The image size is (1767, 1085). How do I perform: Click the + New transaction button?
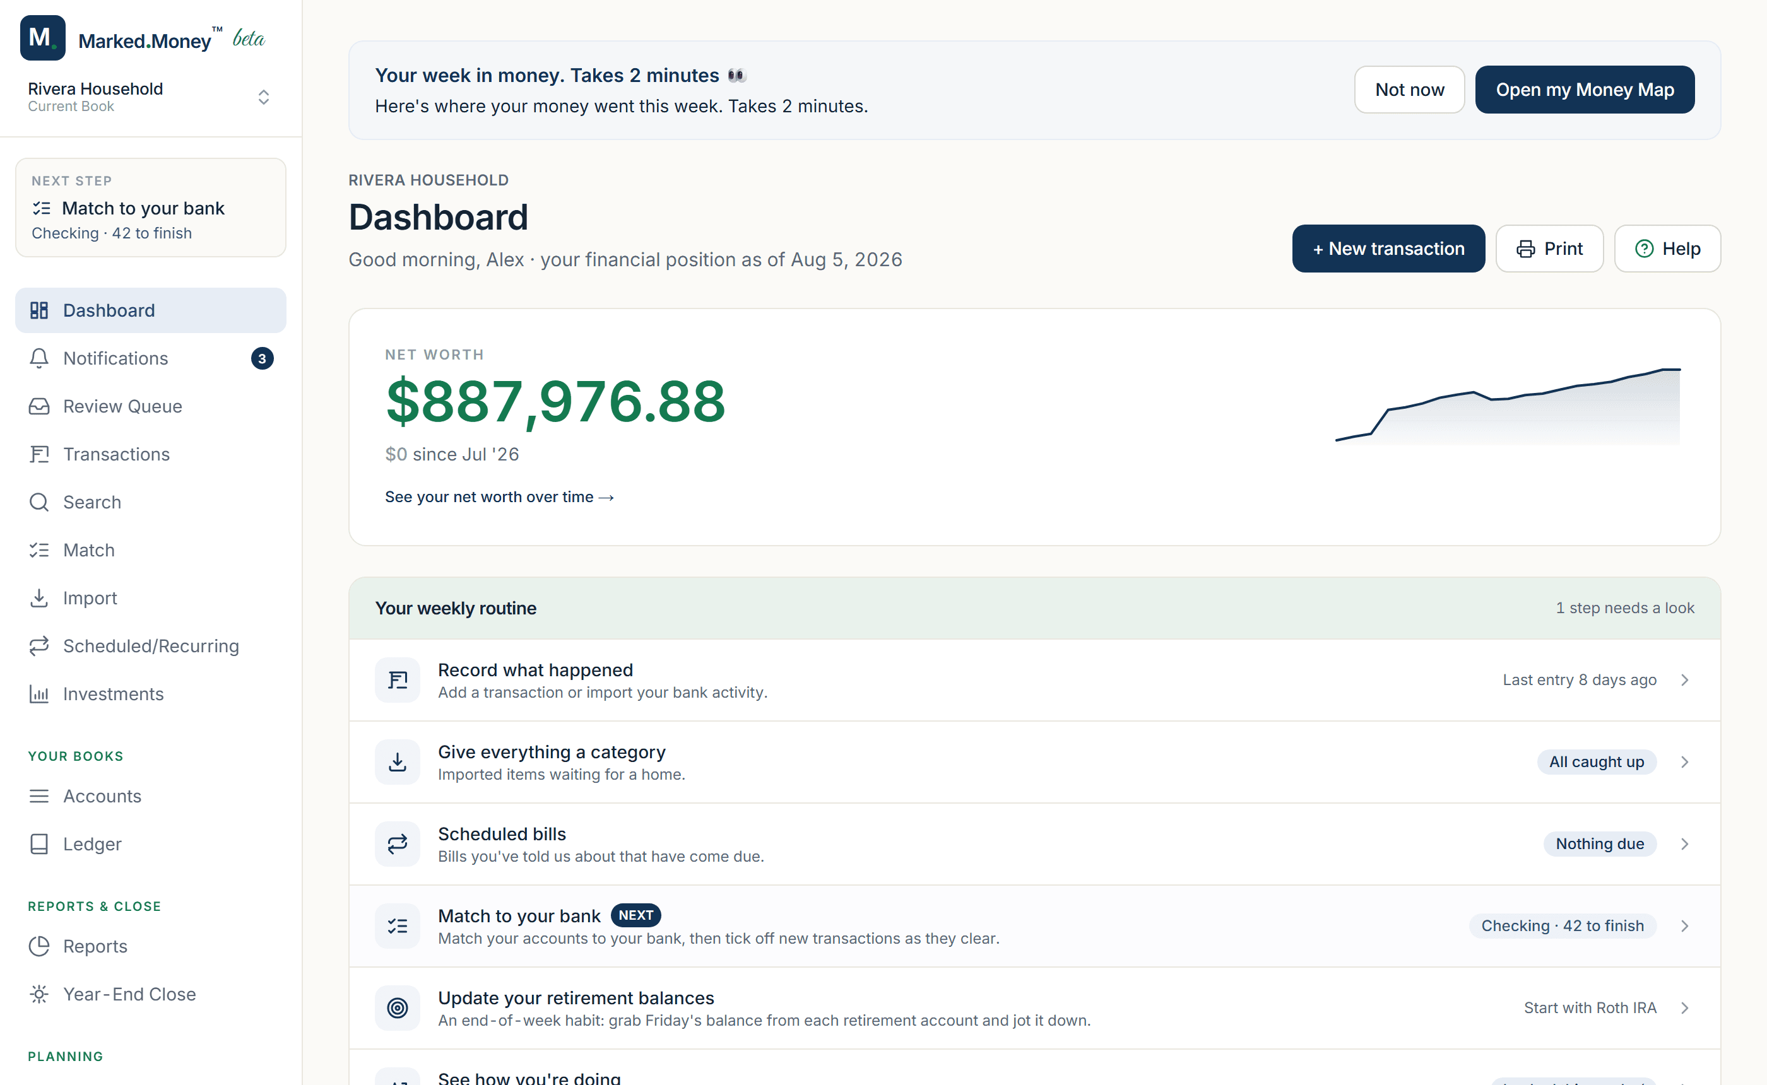click(1388, 249)
